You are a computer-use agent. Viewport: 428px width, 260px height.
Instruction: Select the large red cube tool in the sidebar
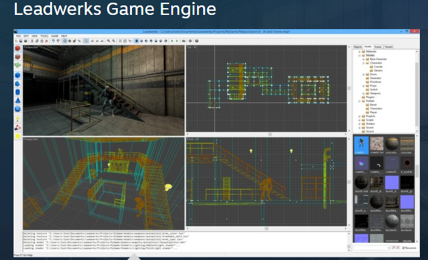(x=18, y=48)
